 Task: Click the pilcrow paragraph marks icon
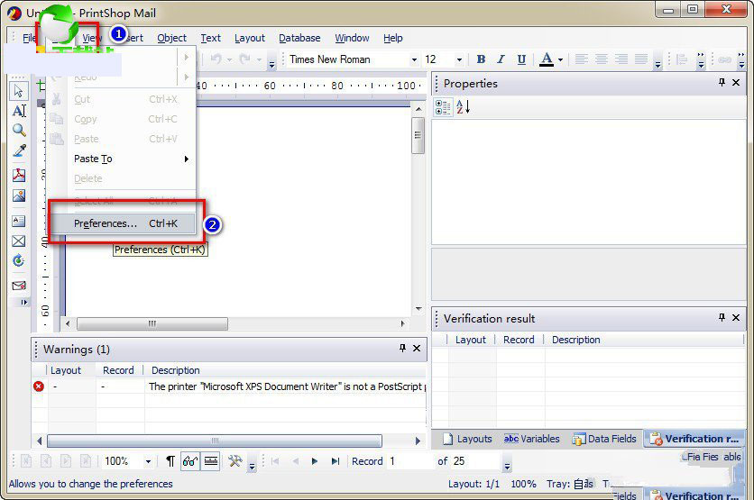170,461
